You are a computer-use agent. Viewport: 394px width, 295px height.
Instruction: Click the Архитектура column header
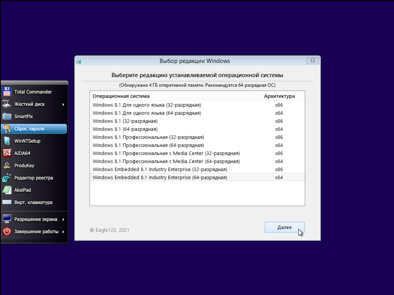click(x=279, y=96)
